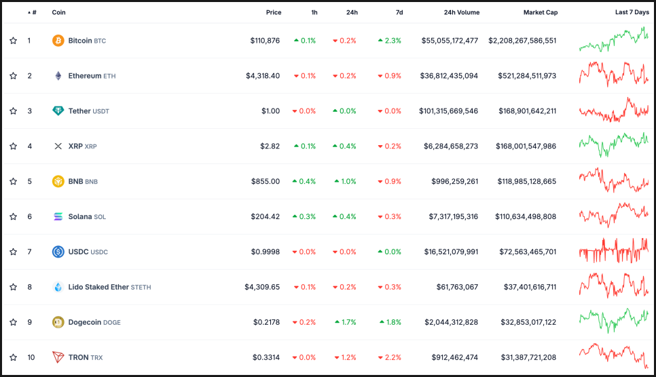
Task: Open the USDC coin link
Action: click(x=88, y=252)
